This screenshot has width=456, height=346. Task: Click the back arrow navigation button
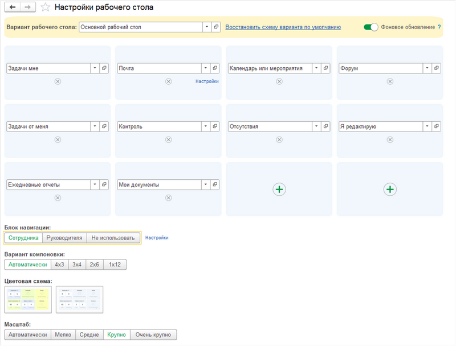tap(13, 8)
